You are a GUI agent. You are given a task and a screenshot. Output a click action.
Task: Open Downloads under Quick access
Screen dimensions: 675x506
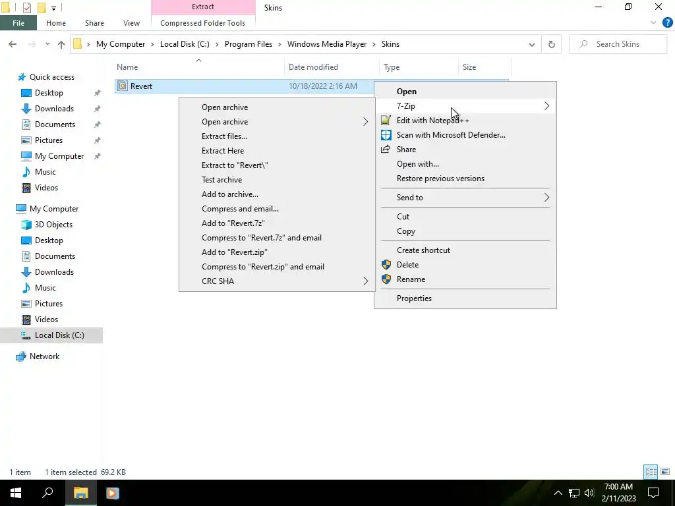coord(54,109)
